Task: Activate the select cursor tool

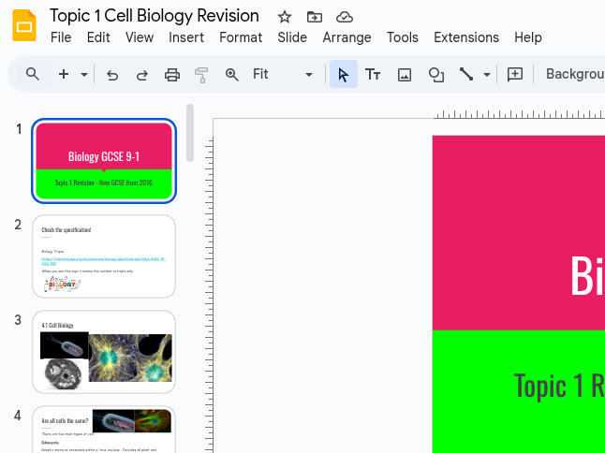Action: click(343, 75)
